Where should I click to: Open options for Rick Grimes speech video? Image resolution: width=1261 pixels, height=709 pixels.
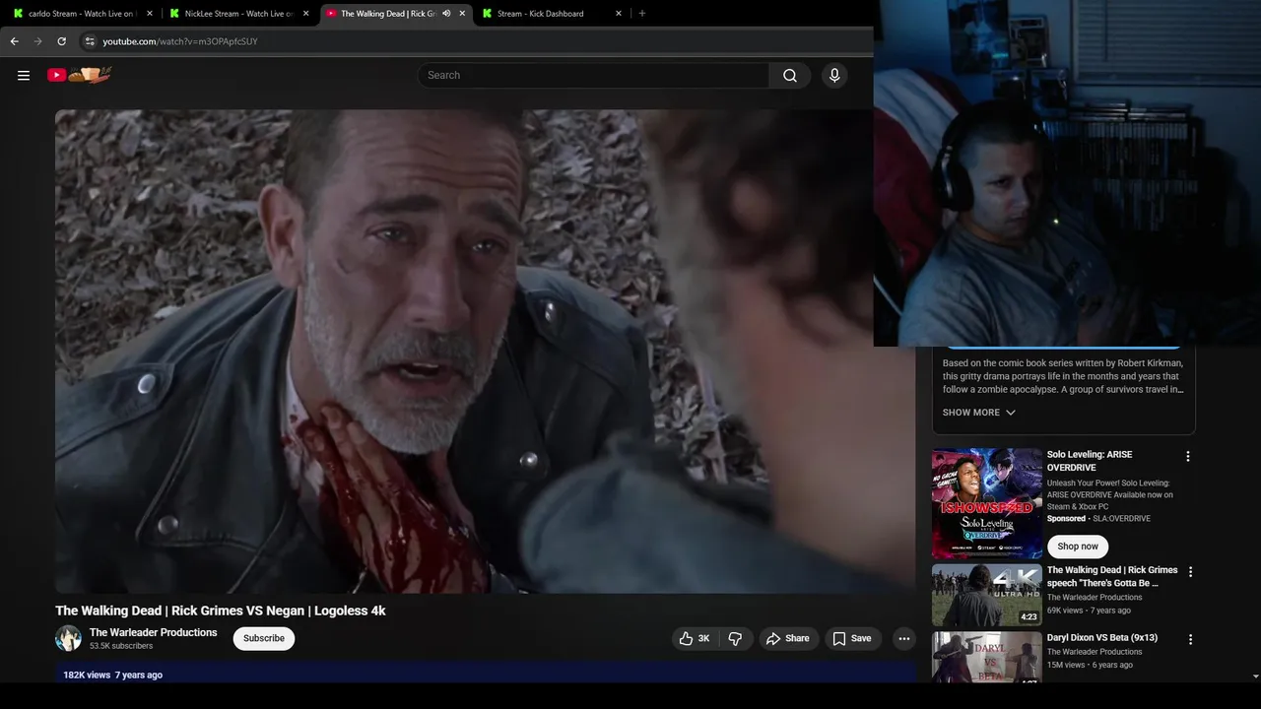1190,572
